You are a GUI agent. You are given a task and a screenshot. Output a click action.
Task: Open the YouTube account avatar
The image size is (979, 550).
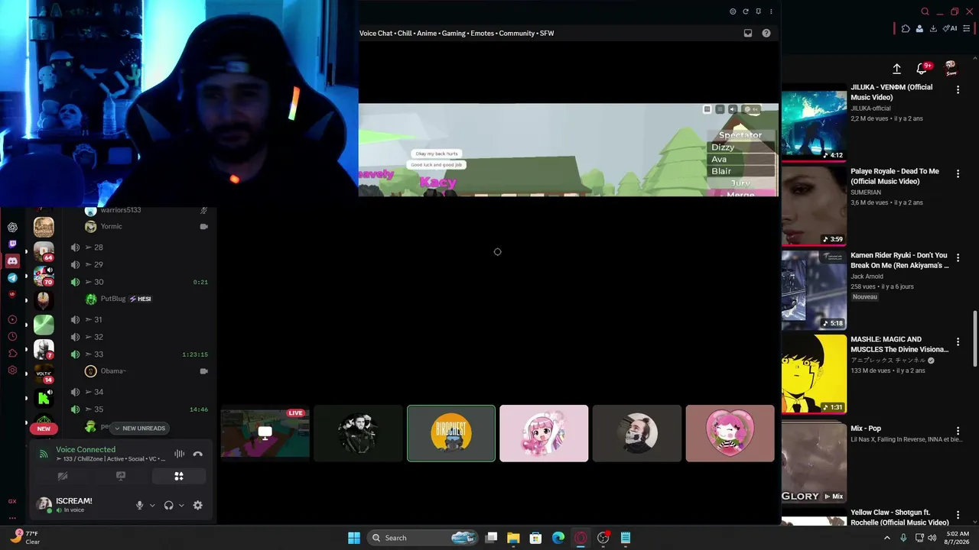[x=951, y=69]
